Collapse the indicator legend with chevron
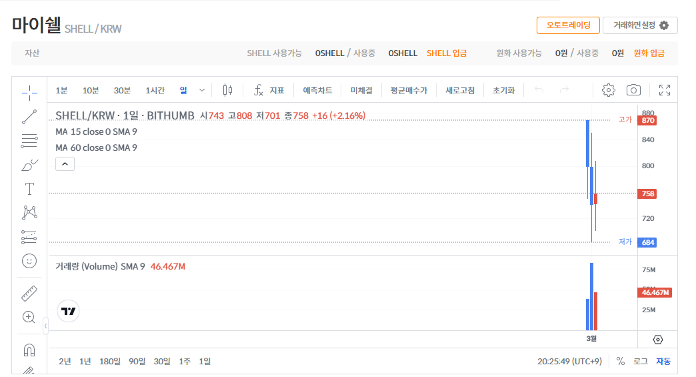 coord(65,164)
